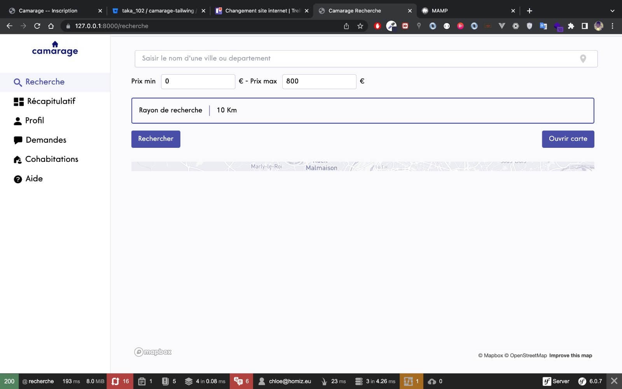Open the panel icon showing 5

point(169,381)
